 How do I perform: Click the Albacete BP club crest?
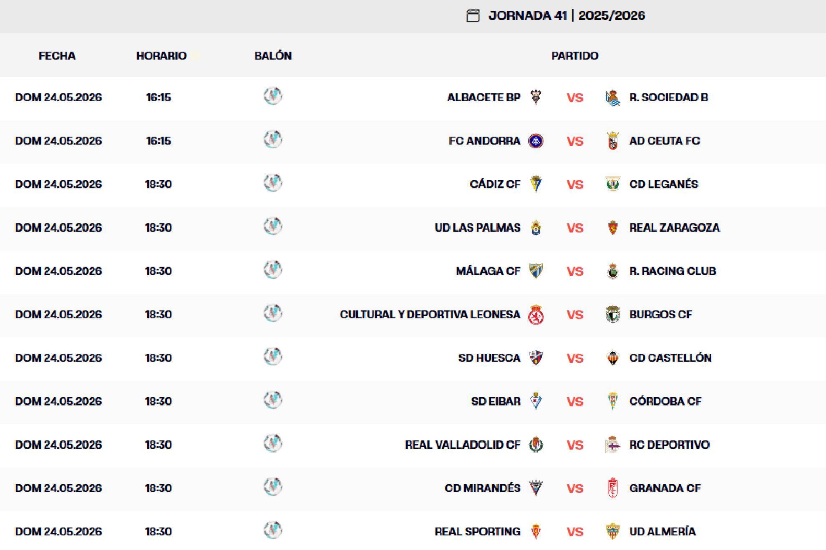[536, 97]
